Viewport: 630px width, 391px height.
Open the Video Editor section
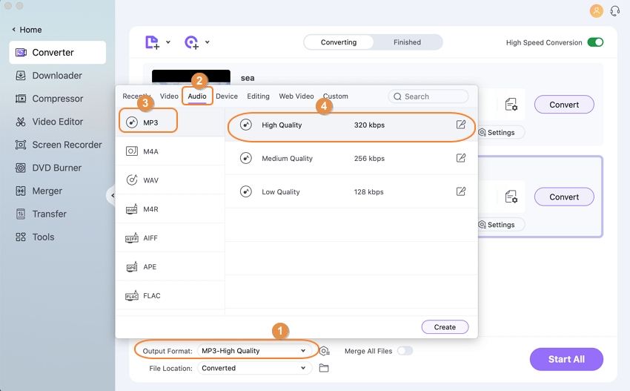[58, 122]
